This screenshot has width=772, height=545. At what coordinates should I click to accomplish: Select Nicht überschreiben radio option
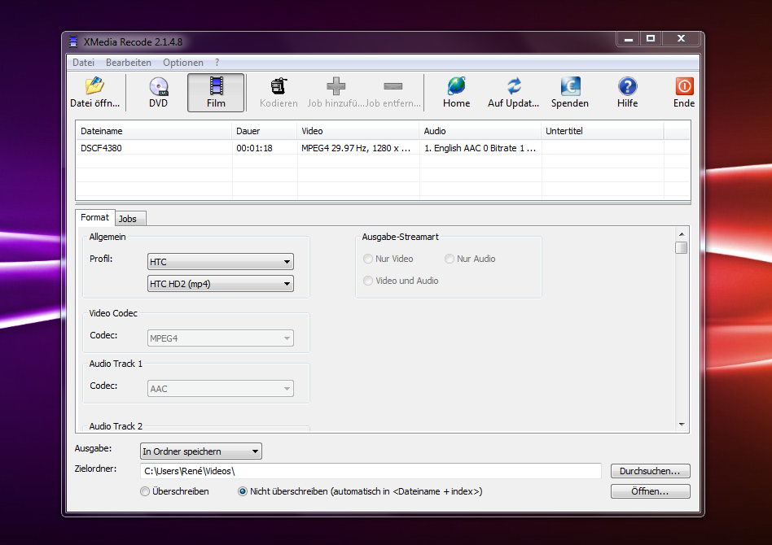242,491
